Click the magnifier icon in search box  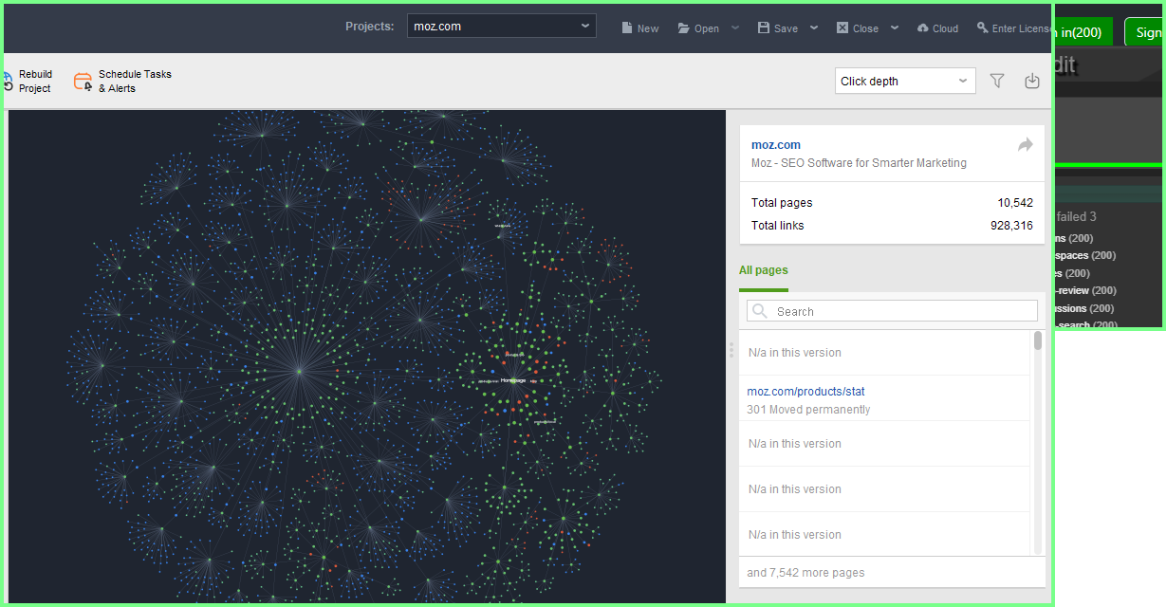759,311
